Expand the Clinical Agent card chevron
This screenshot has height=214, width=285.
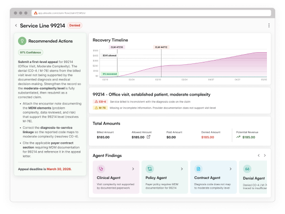[x=133, y=169]
